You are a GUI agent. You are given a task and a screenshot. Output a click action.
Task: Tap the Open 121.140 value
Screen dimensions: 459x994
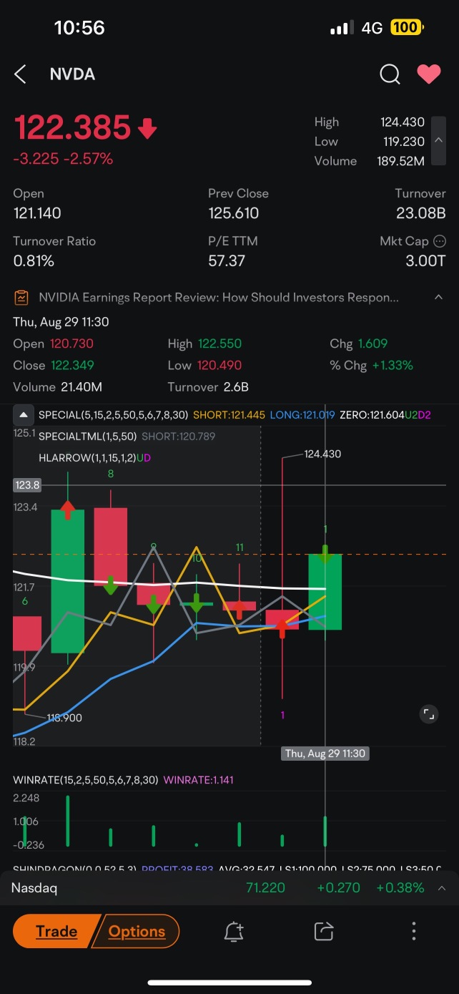click(x=37, y=213)
